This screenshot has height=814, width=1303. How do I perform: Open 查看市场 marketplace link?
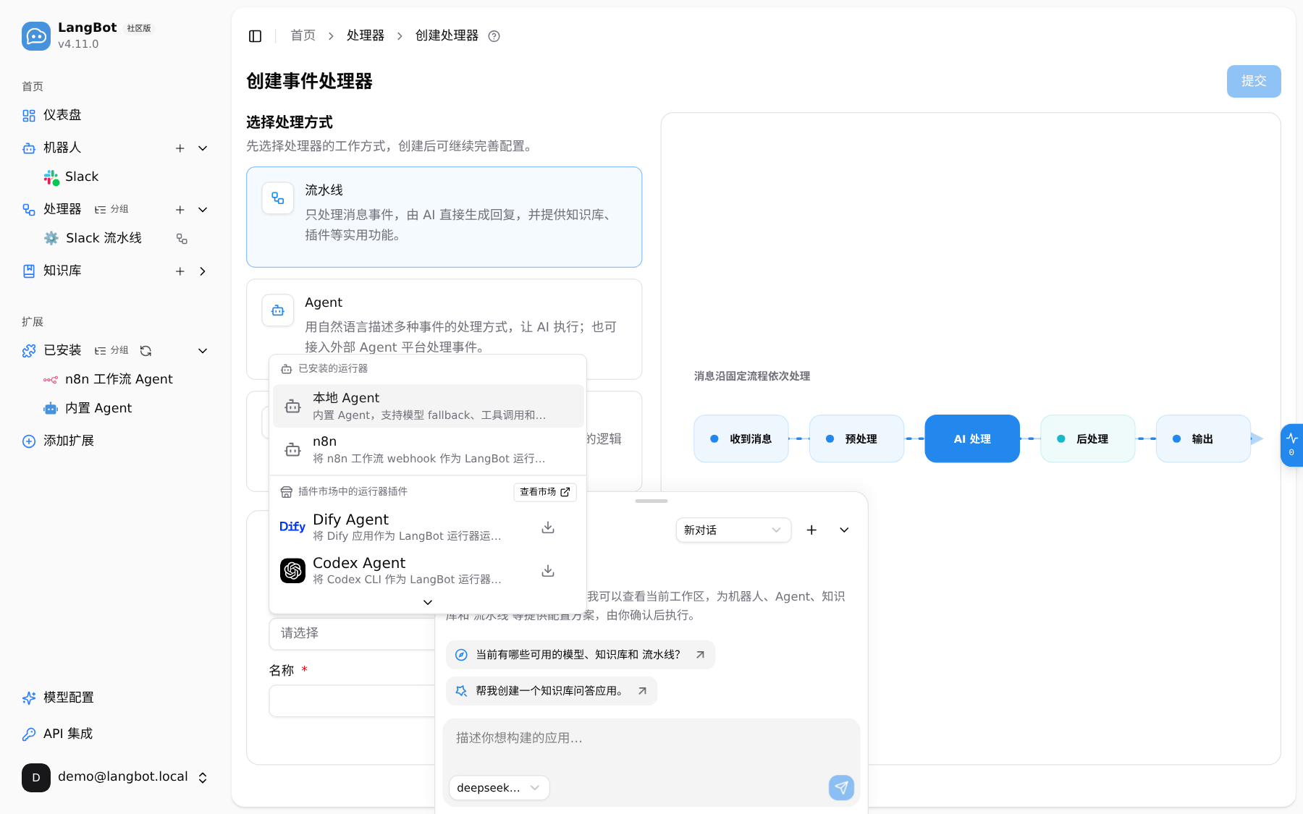click(x=545, y=492)
